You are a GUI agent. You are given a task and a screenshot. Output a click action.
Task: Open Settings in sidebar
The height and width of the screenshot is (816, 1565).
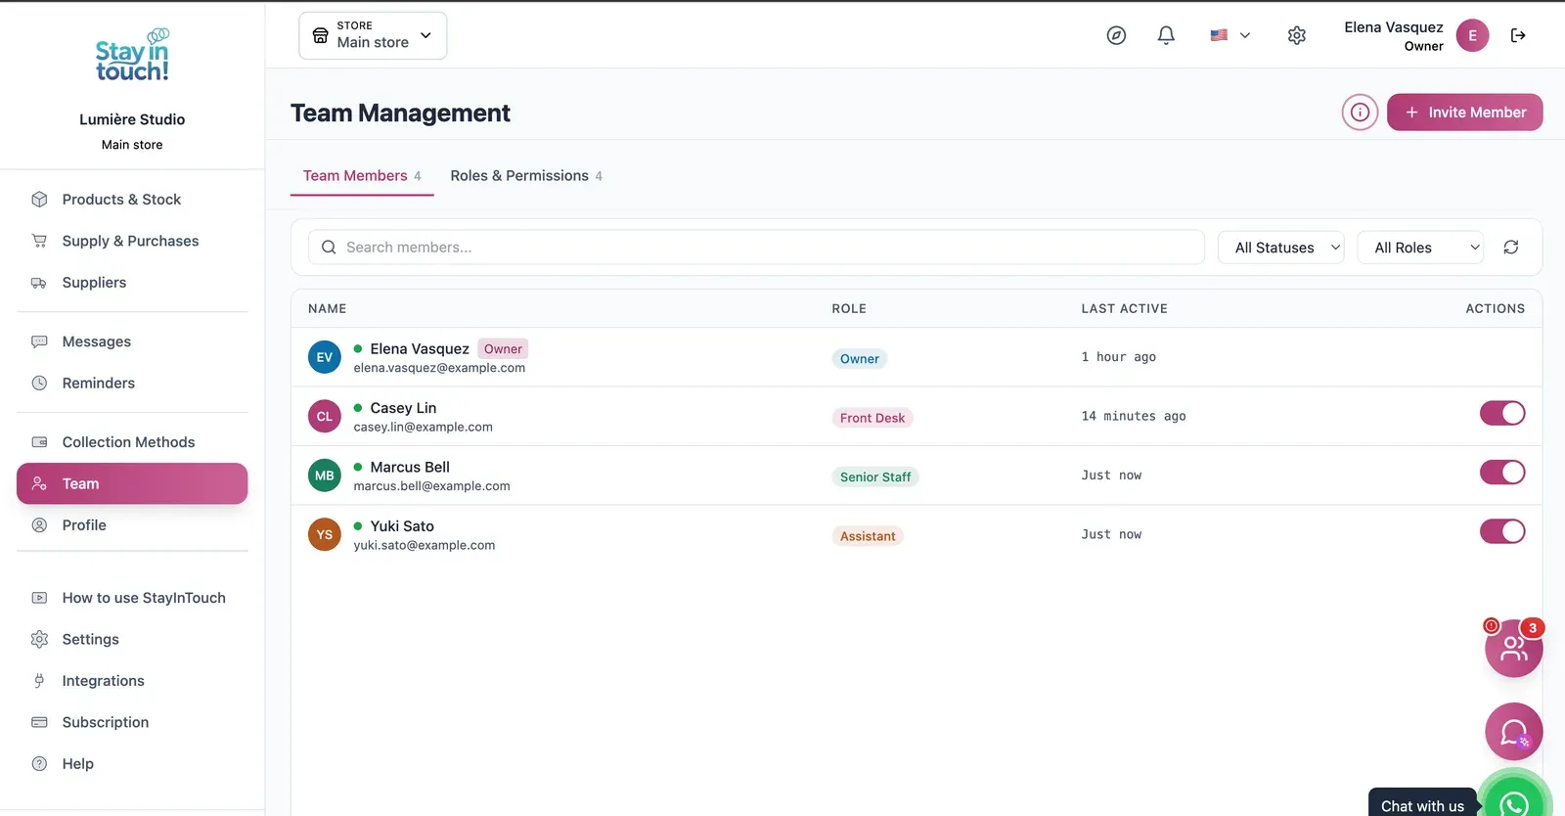[x=132, y=639]
